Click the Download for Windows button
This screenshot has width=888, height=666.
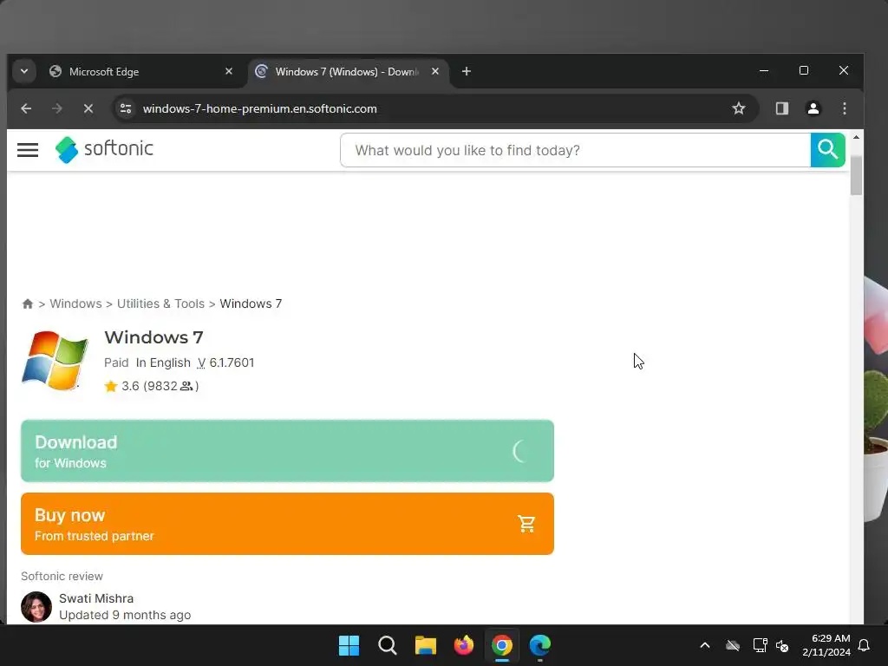[x=287, y=451]
